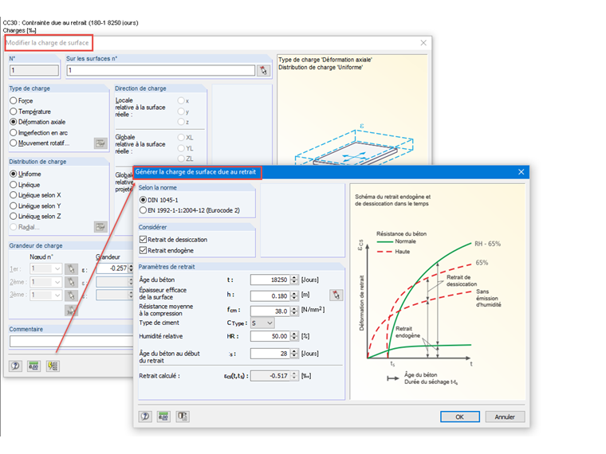606x454 pixels.
Task: Click OK in Générer dialog
Action: point(459,417)
